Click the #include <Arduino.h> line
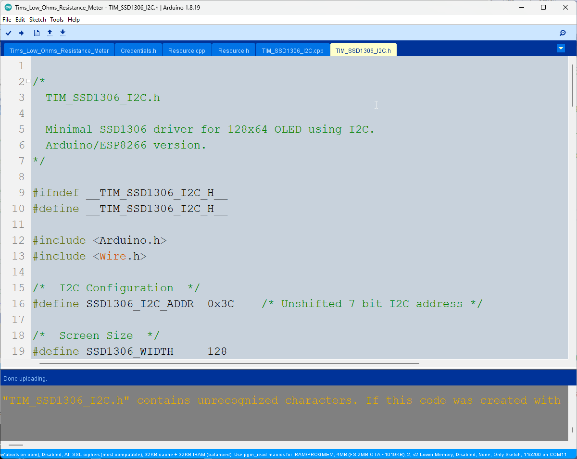The image size is (577, 459). [x=100, y=240]
